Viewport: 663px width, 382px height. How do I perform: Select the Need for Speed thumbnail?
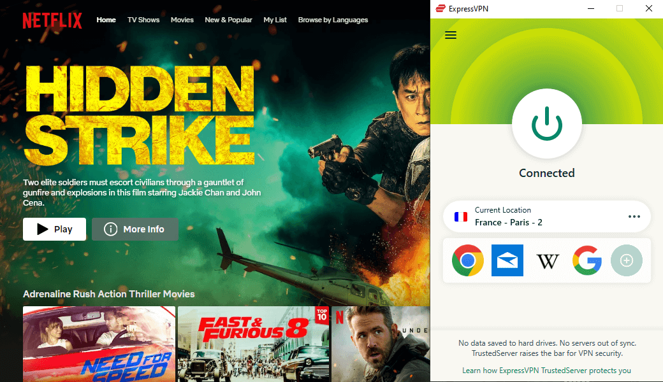99,344
